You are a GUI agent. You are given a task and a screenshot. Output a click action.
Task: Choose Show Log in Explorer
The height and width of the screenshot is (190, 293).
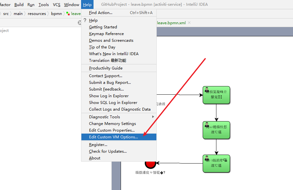(x=119, y=96)
